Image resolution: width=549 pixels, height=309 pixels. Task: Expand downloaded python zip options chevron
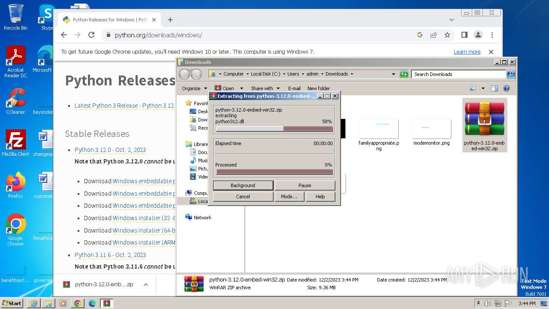click(x=146, y=285)
